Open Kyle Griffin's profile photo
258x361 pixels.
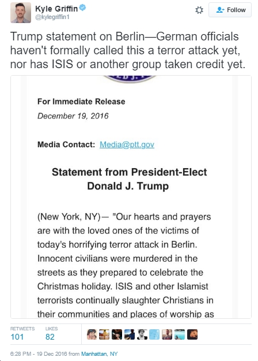pyautogui.click(x=20, y=13)
